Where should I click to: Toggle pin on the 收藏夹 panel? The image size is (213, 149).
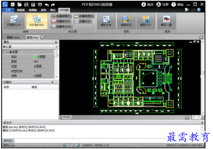[x=53, y=82]
